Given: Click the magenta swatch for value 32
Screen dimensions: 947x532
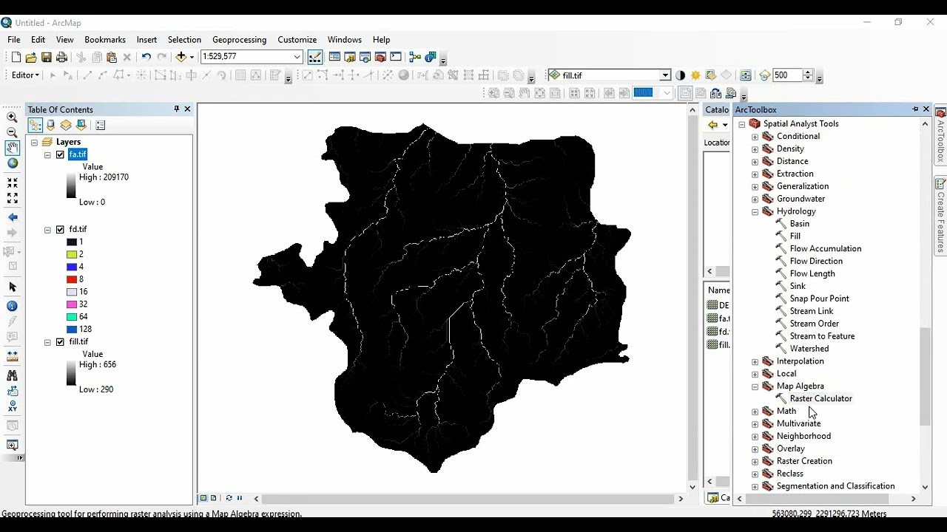Looking at the screenshot, I should tap(72, 304).
